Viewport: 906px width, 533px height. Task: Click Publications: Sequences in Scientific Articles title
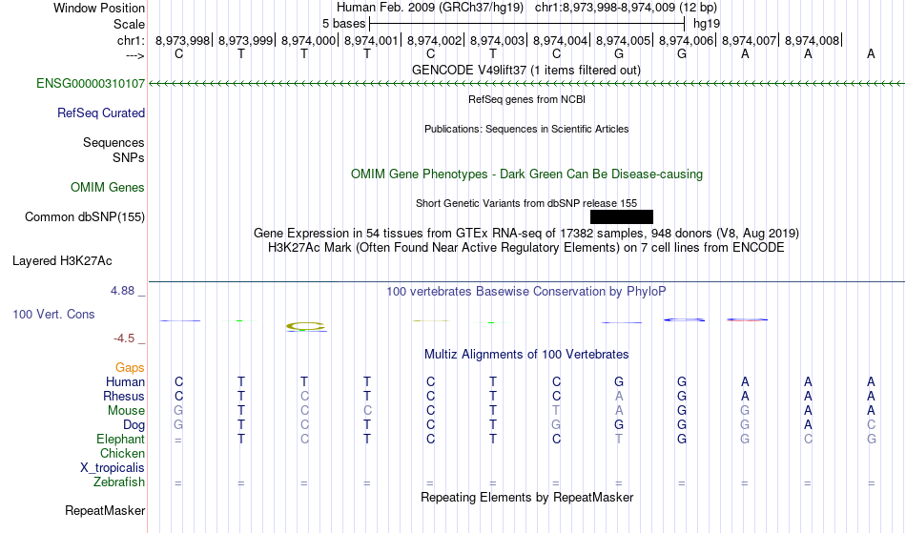point(526,129)
